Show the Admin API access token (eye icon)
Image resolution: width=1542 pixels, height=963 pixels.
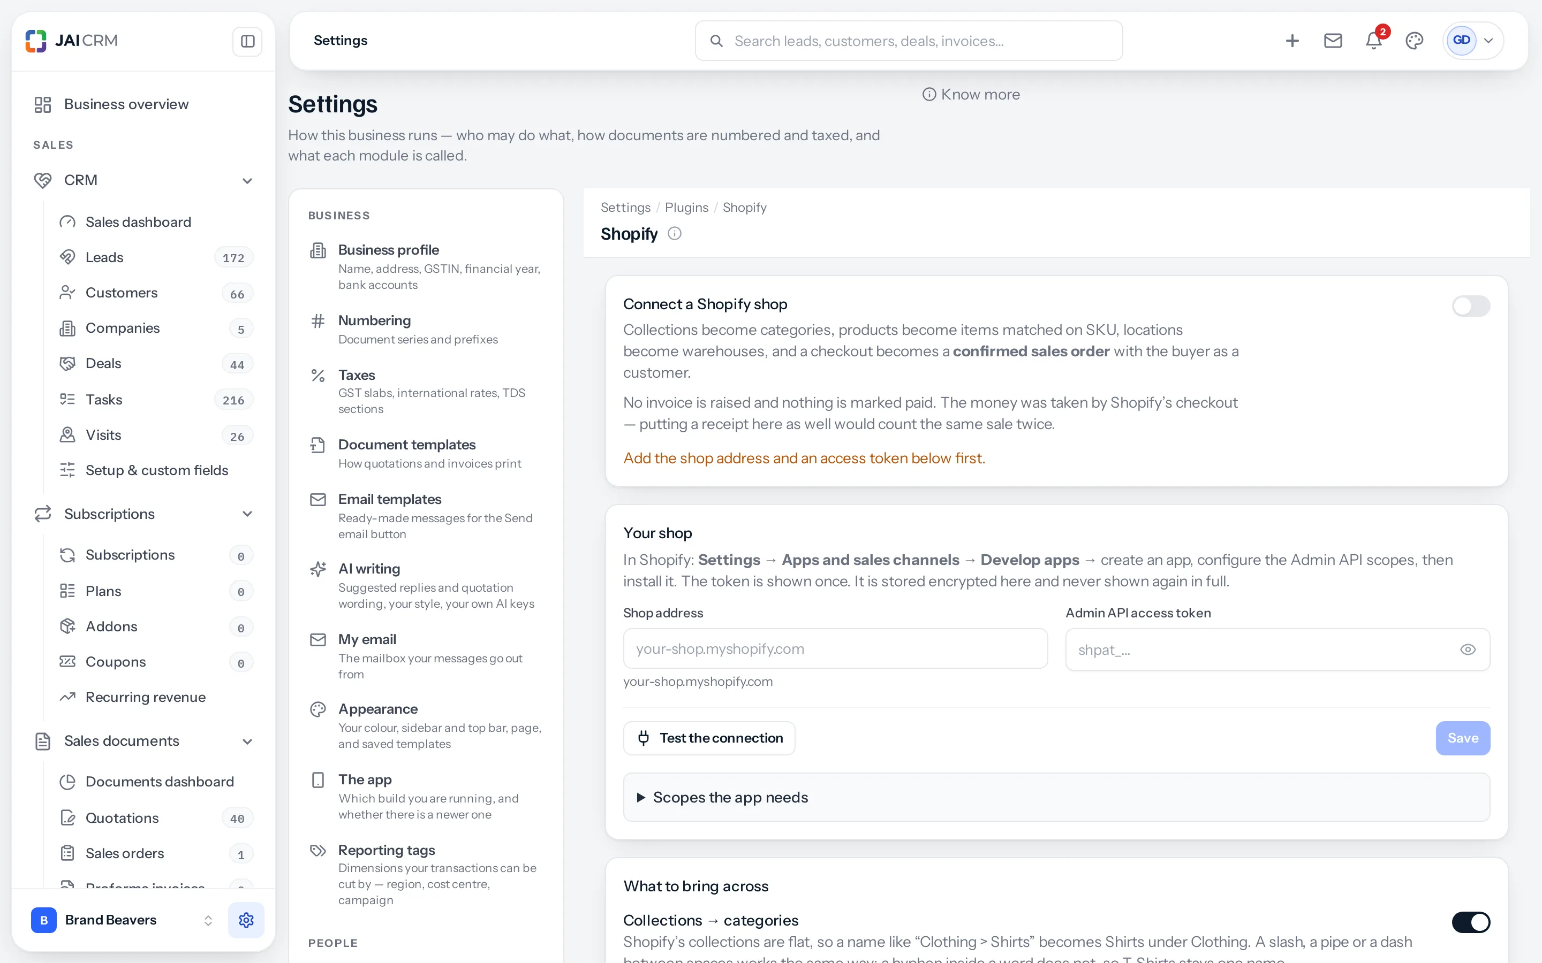[1468, 649]
